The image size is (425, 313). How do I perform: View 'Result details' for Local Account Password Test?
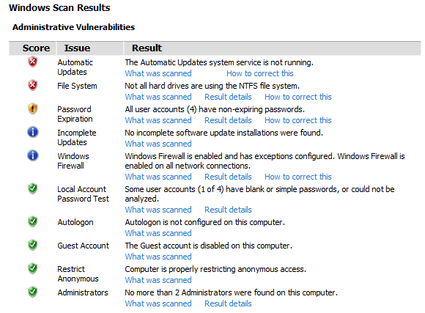tap(228, 210)
